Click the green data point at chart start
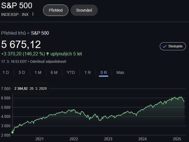 [x=12, y=132]
